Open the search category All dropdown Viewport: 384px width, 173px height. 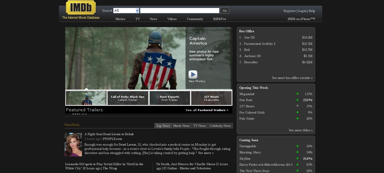click(126, 10)
